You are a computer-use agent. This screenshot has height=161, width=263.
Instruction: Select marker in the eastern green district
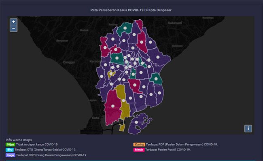[x=156, y=79]
